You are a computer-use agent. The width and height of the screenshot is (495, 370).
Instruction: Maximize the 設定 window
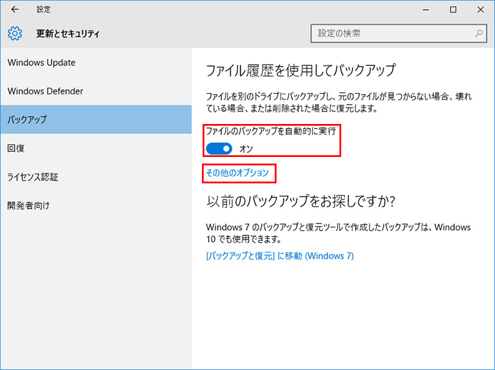(453, 10)
